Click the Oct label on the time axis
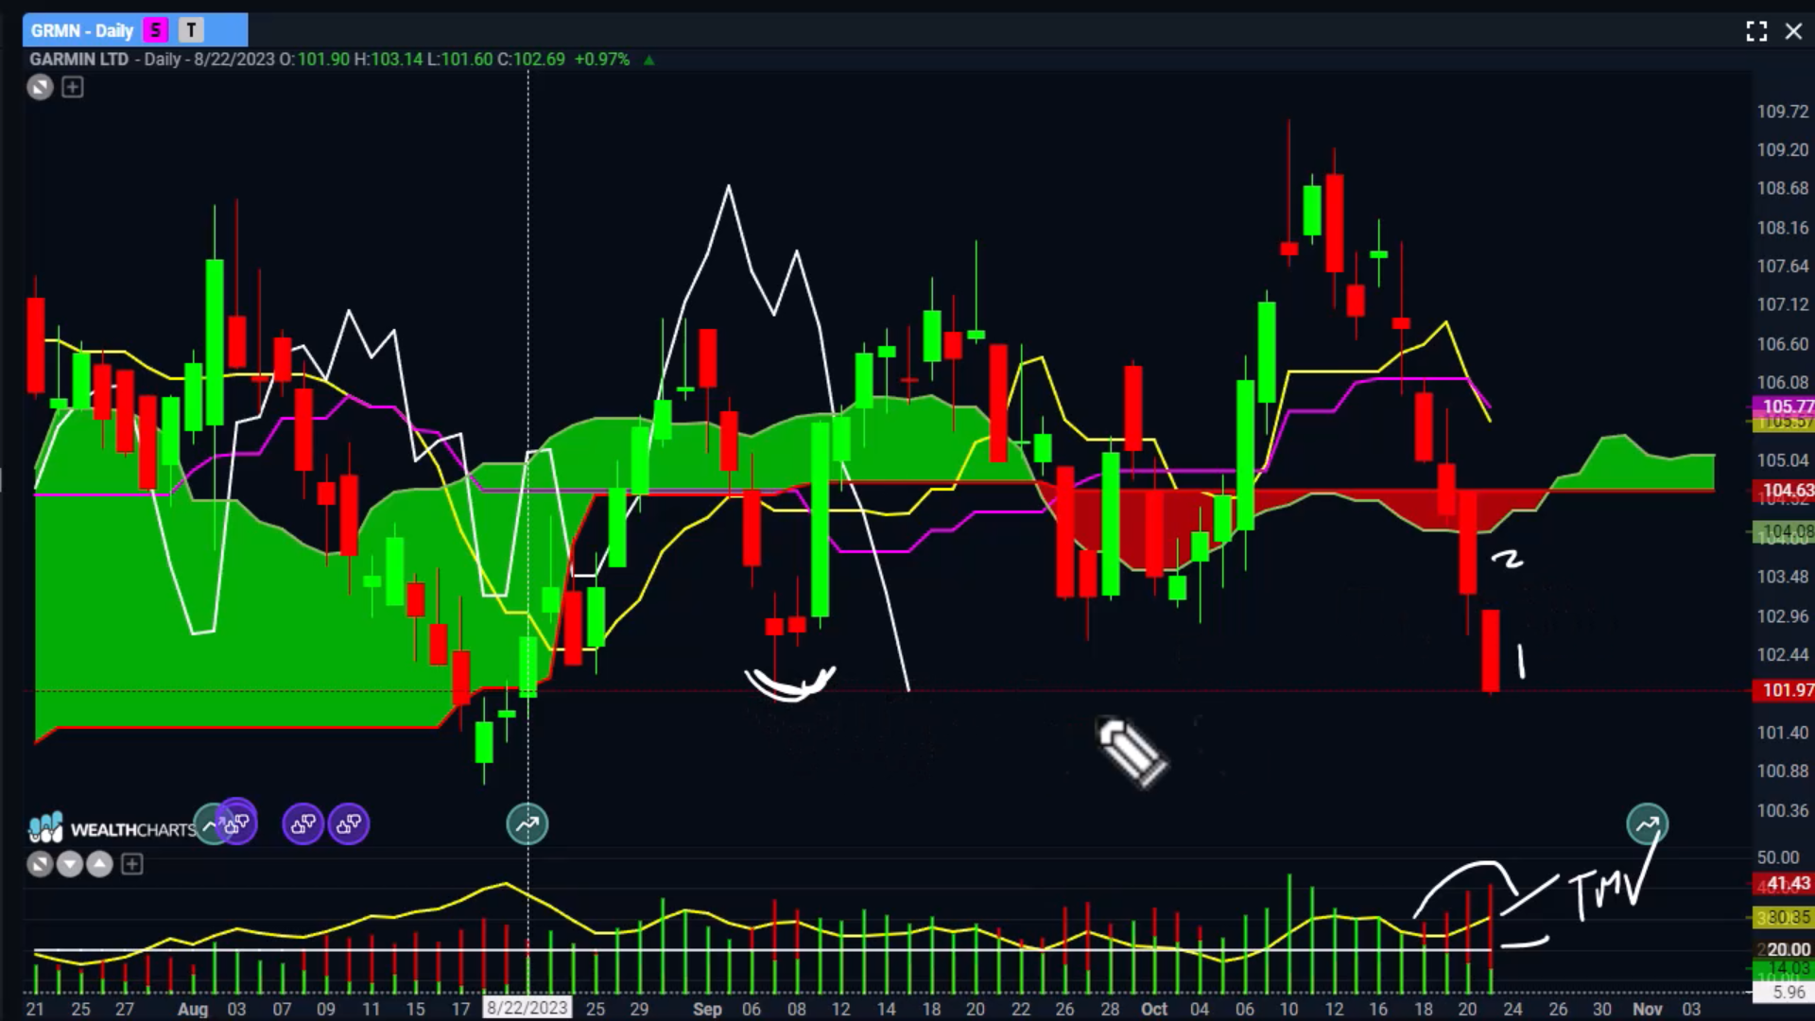Image resolution: width=1815 pixels, height=1021 pixels. click(x=1154, y=1009)
